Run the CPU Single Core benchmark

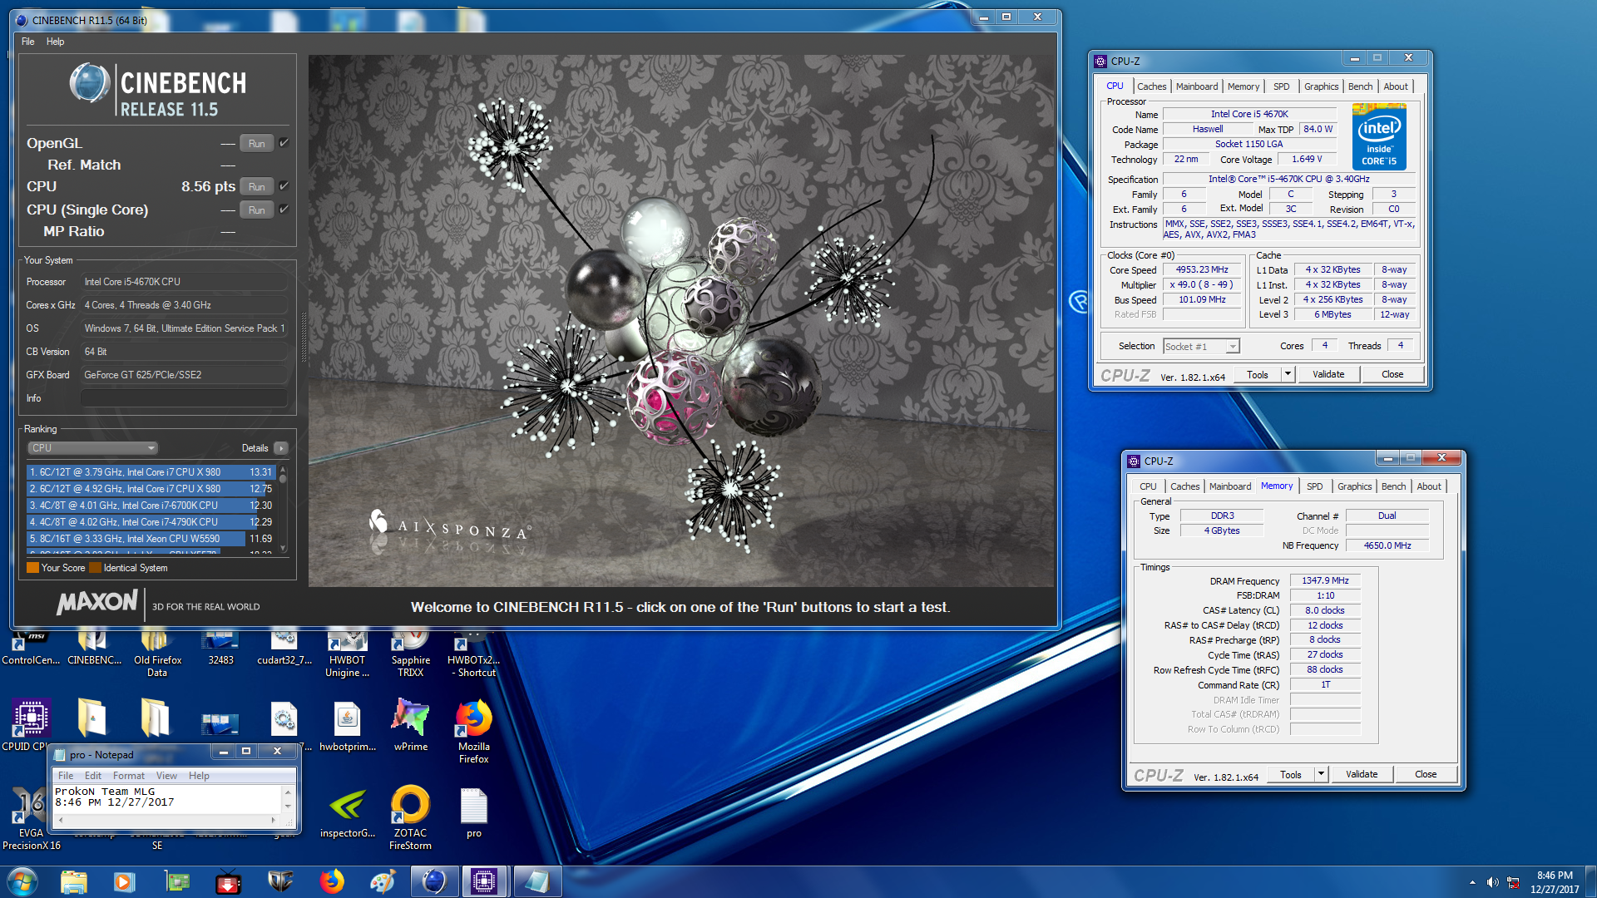click(x=256, y=210)
